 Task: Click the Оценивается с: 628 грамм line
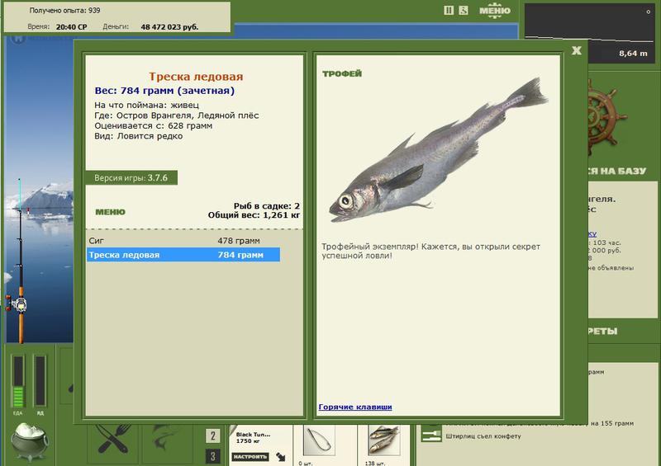point(154,125)
